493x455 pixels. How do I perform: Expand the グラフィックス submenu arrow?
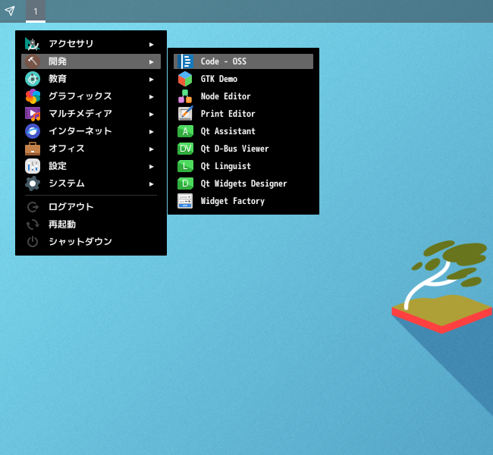151,96
